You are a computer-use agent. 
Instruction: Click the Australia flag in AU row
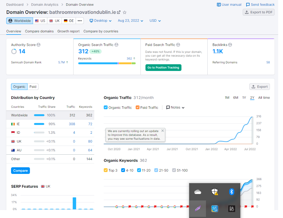click(x=13, y=150)
